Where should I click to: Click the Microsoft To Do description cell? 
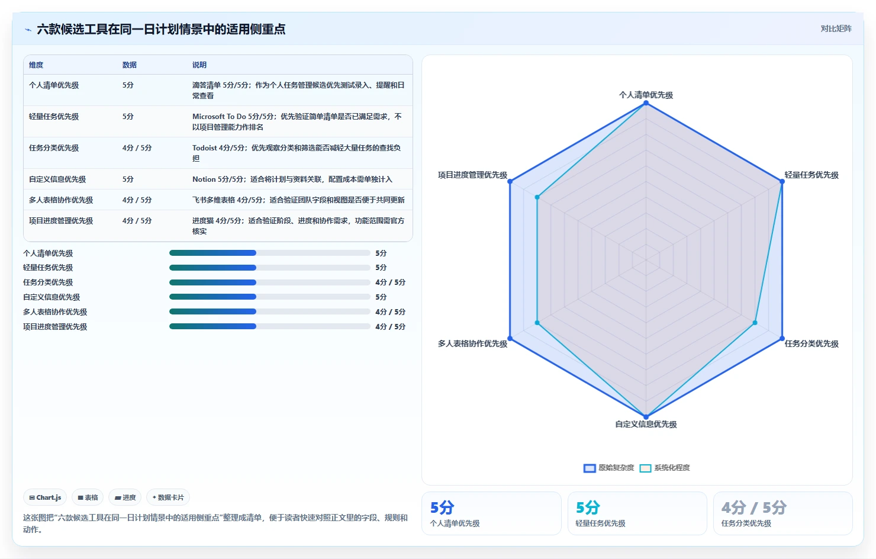point(298,121)
